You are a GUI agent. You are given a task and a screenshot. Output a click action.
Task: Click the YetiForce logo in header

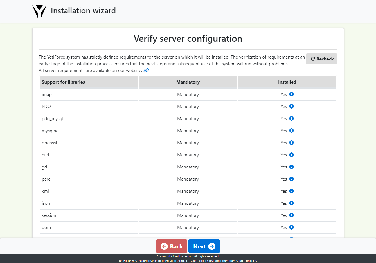pos(39,11)
